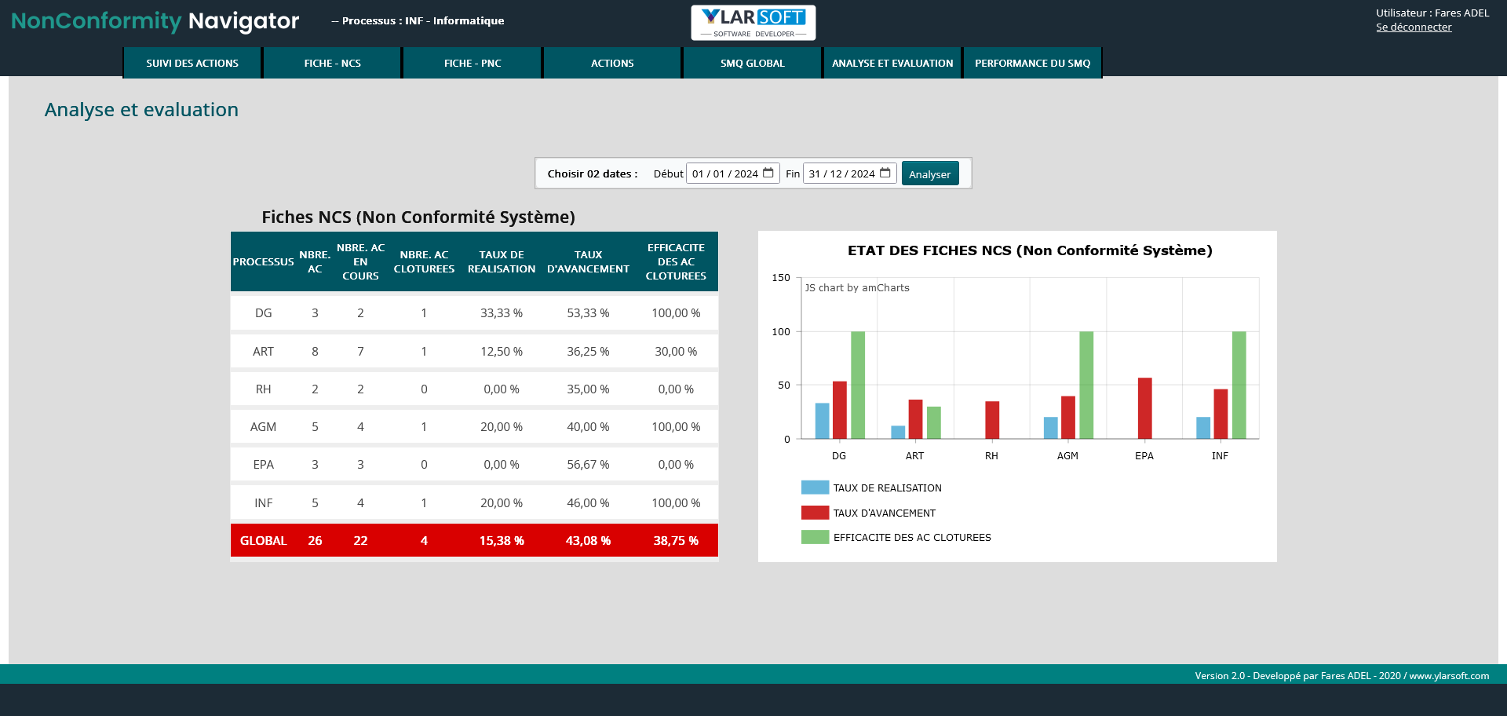Toggle TAUX DE REALISATION blue legend swatch
1507x716 pixels.
815,488
